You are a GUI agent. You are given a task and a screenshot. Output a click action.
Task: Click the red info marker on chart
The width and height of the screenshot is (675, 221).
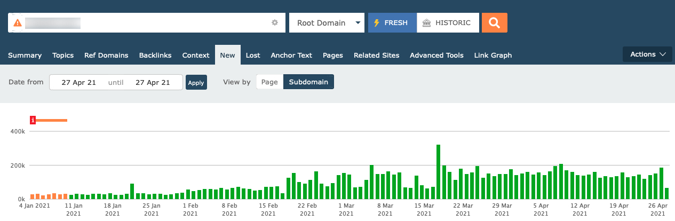point(33,121)
